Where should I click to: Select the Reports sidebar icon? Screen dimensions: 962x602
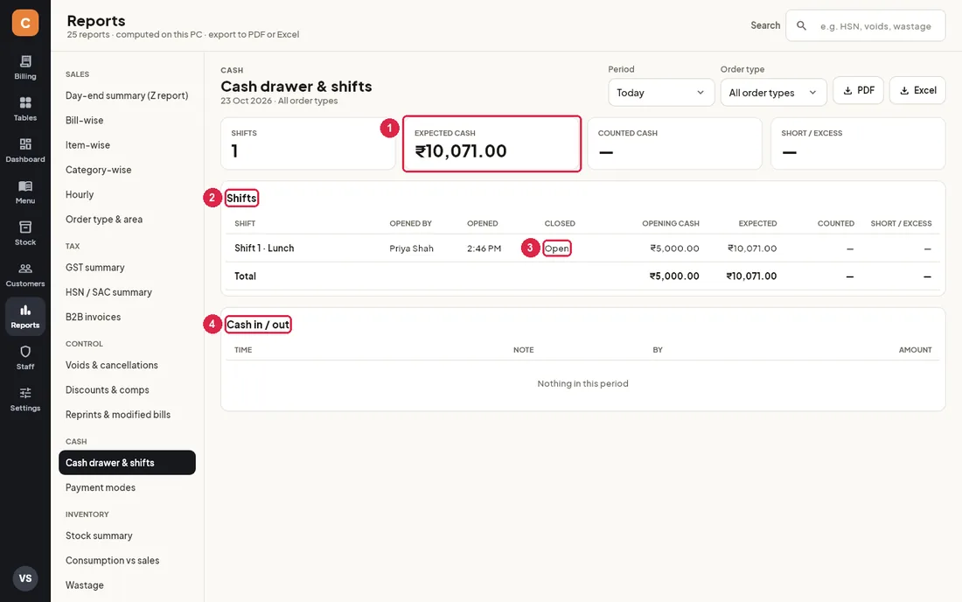coord(25,316)
